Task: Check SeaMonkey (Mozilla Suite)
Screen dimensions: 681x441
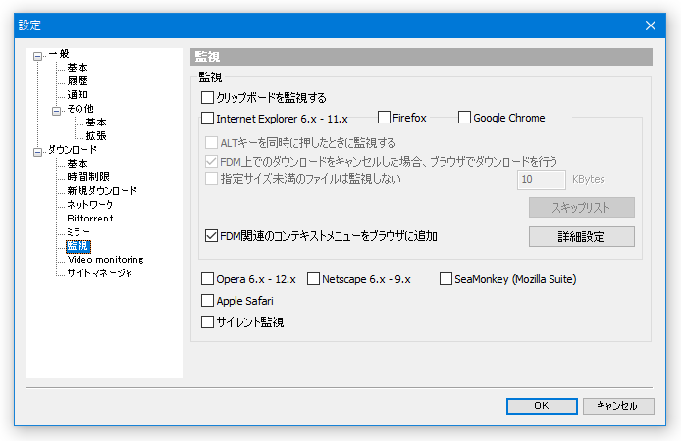Action: click(x=445, y=279)
